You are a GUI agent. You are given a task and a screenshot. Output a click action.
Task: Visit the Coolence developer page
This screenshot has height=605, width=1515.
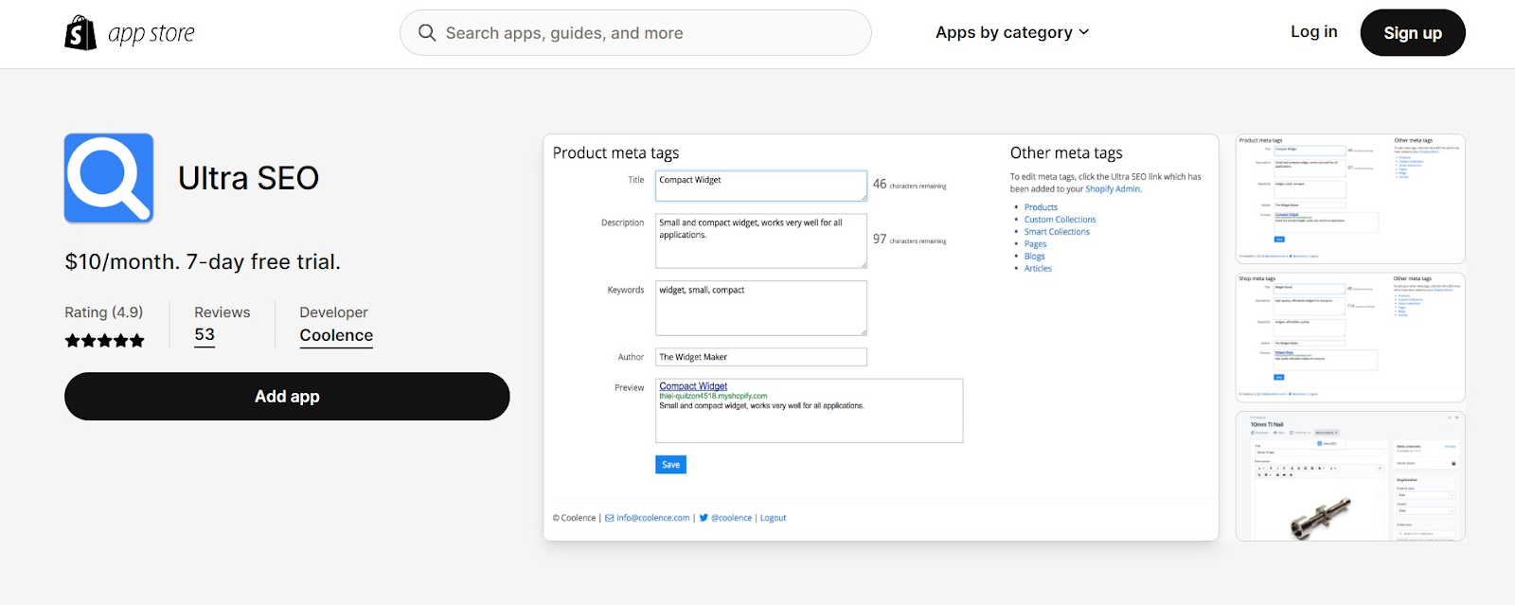pyautogui.click(x=336, y=335)
